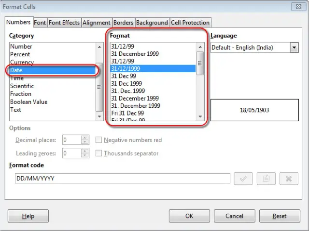Click Format list scroll down arrow
Viewport: 309px width, 231px height.
pyautogui.click(x=200, y=116)
